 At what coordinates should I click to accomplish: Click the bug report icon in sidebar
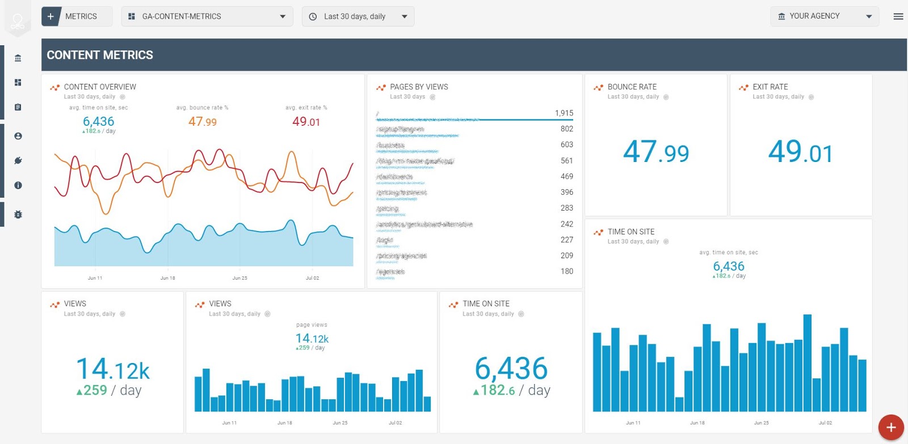(18, 215)
